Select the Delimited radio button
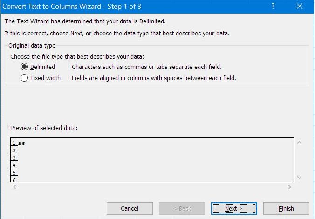Viewport: 315px width, 219px height. (24, 67)
